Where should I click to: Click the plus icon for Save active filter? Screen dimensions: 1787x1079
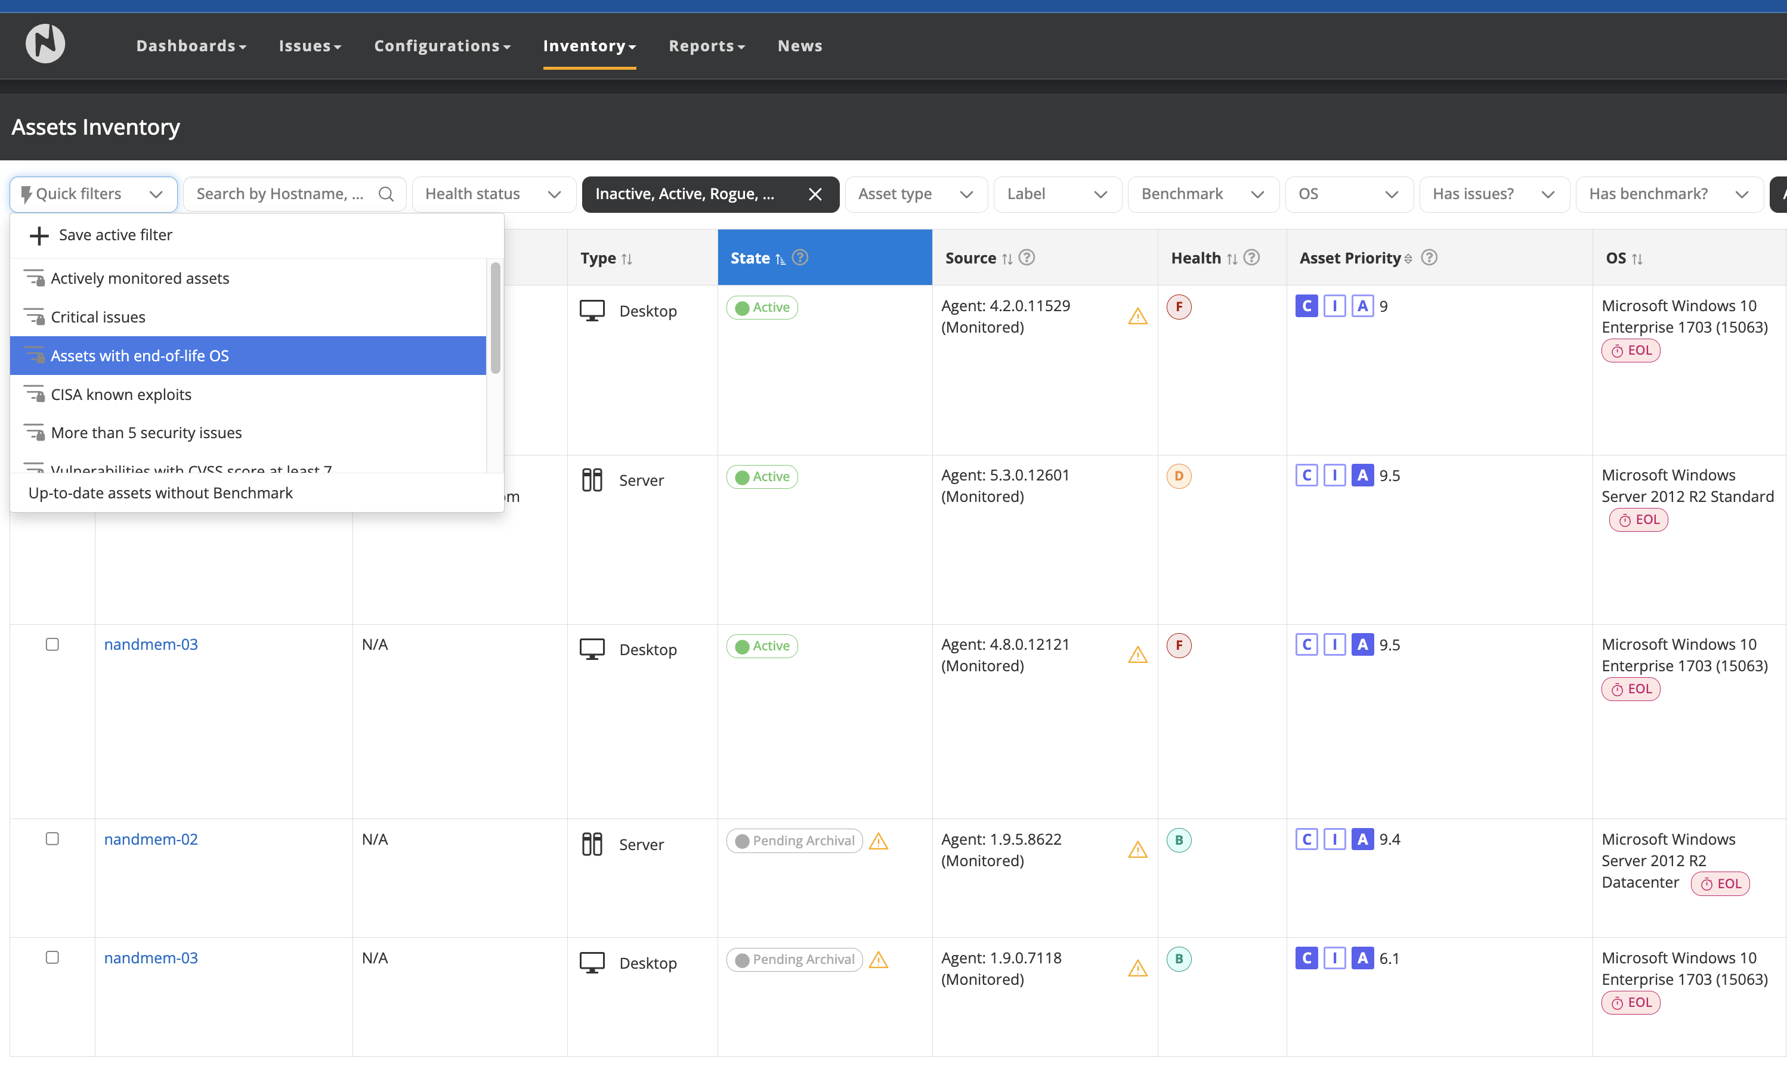tap(38, 235)
